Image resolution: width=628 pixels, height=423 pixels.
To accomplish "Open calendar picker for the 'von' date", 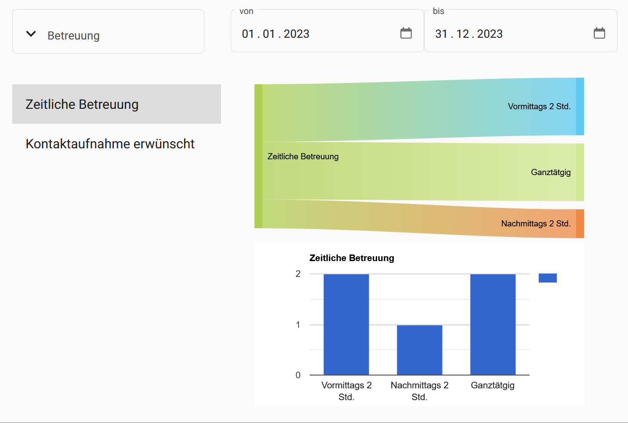I will 406,33.
